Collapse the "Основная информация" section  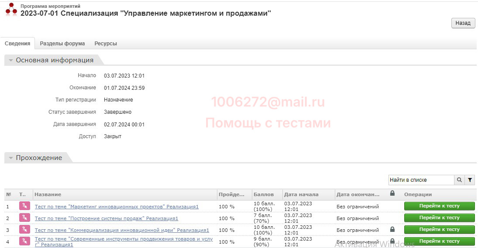[11, 61]
